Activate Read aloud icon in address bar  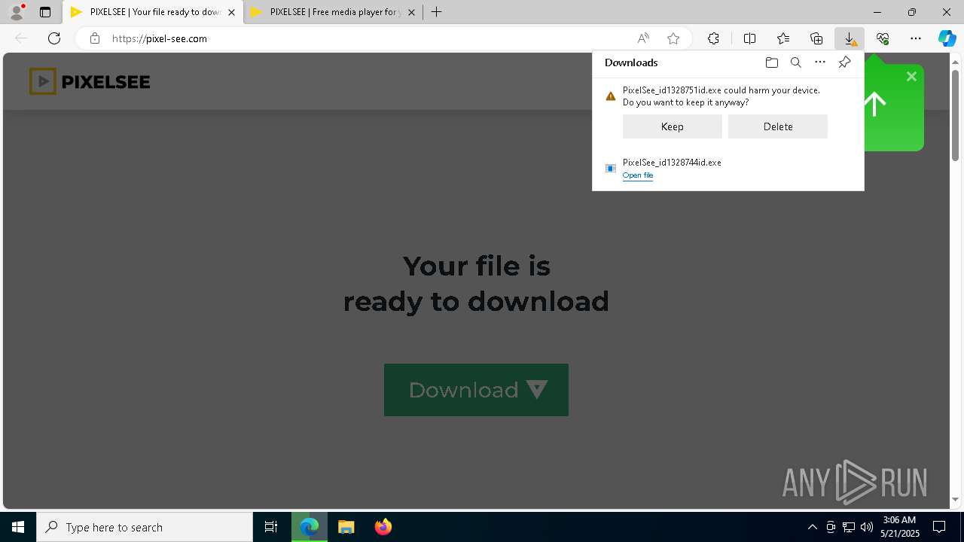tap(643, 38)
